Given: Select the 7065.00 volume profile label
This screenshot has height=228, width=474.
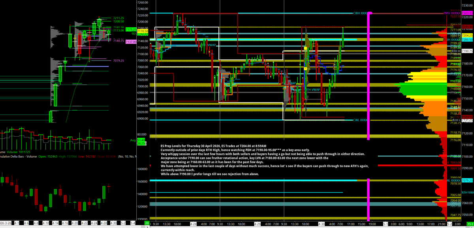Looking at the screenshot, I should (x=455, y=195).
